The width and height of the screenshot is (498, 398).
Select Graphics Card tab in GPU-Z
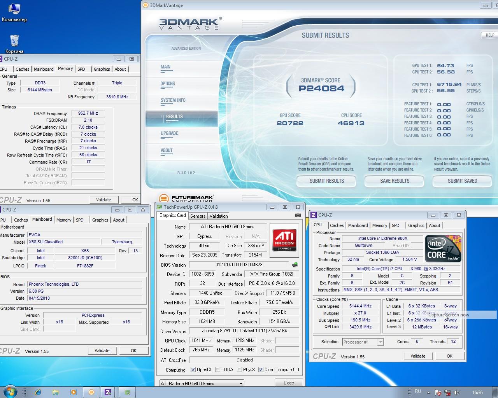173,215
